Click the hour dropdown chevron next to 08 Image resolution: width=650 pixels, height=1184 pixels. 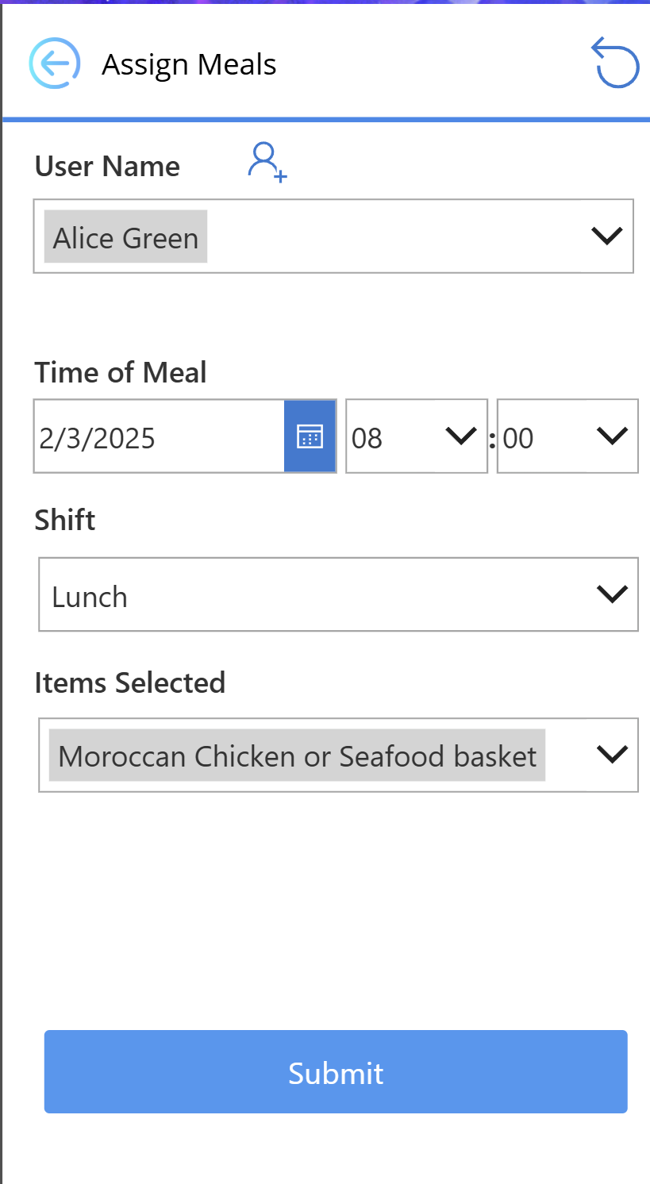click(x=461, y=436)
